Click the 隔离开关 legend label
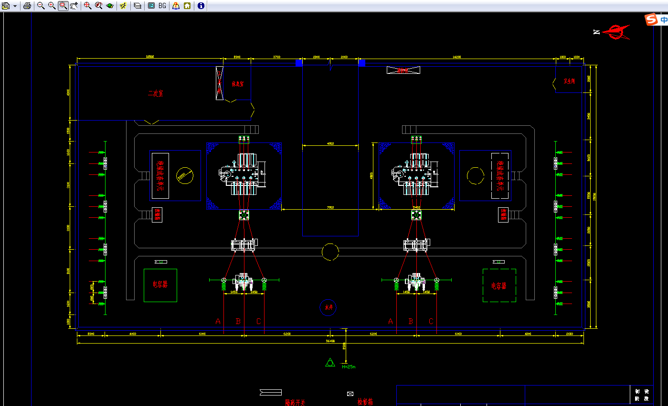The width and height of the screenshot is (668, 406). (x=295, y=402)
